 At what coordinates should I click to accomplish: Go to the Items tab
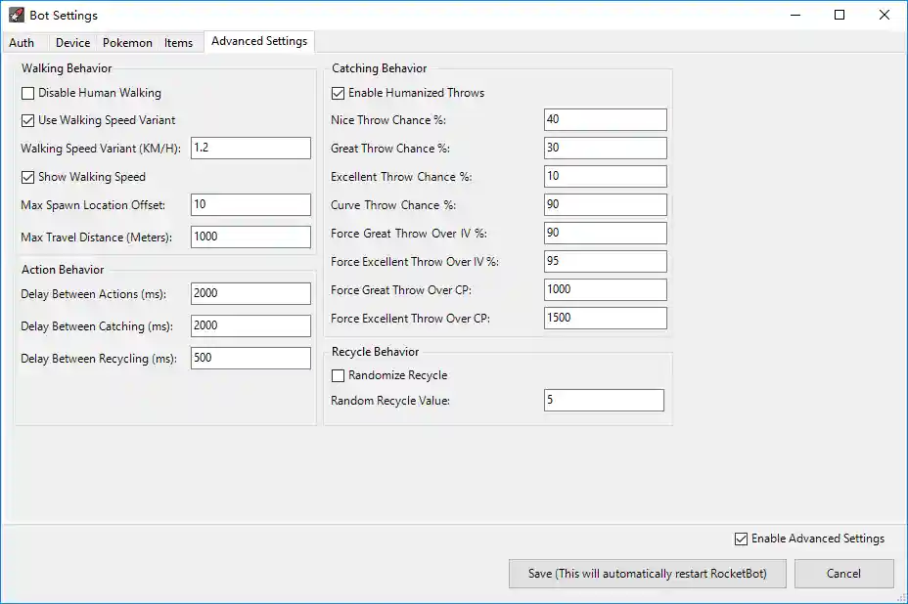point(178,43)
